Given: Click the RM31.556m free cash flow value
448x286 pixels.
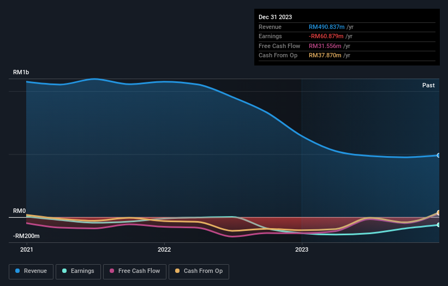Looking at the screenshot, I should point(325,46).
